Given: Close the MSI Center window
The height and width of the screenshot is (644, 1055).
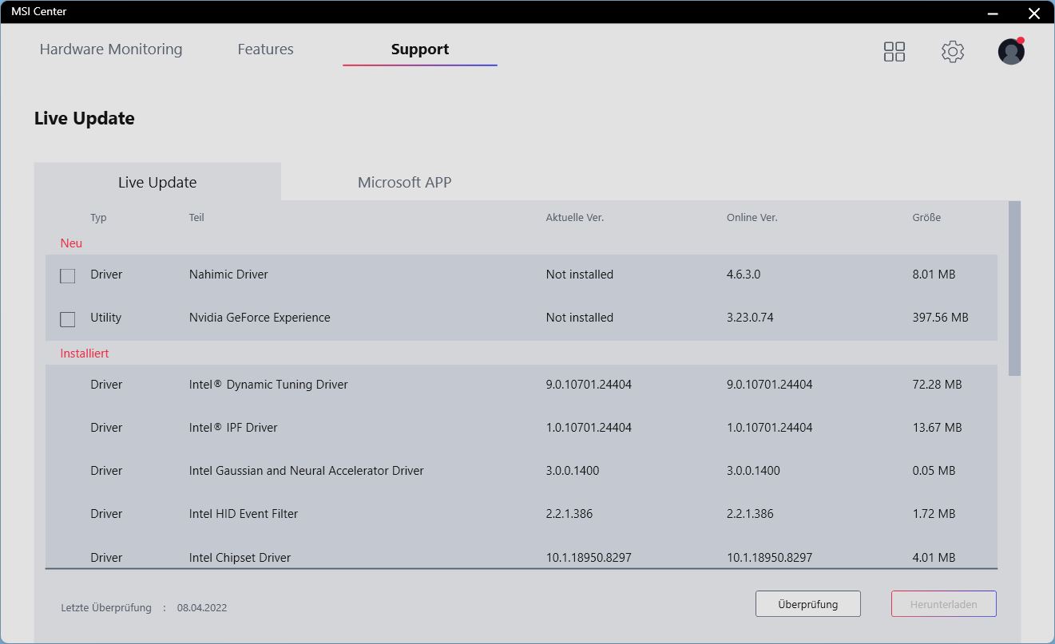Looking at the screenshot, I should [1033, 13].
